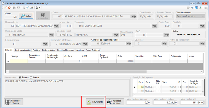Click the services grid horizontal scrollbar thumb
Screen dimensions: 209x108
click(78, 72)
